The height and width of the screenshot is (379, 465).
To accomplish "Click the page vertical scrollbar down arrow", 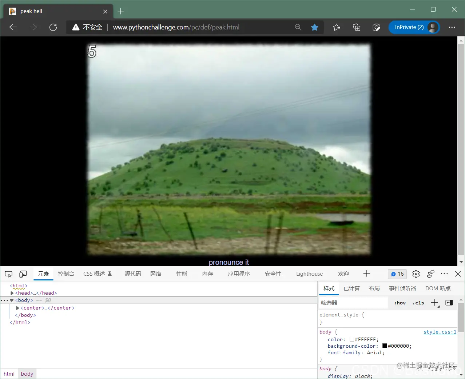I will click(461, 262).
